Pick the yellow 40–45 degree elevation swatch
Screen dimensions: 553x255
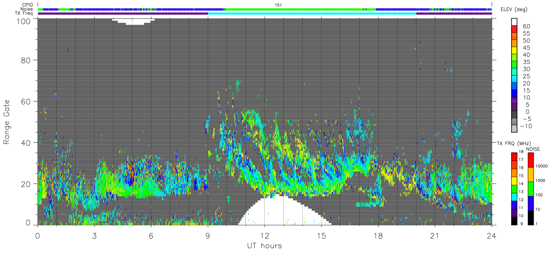pos(515,51)
